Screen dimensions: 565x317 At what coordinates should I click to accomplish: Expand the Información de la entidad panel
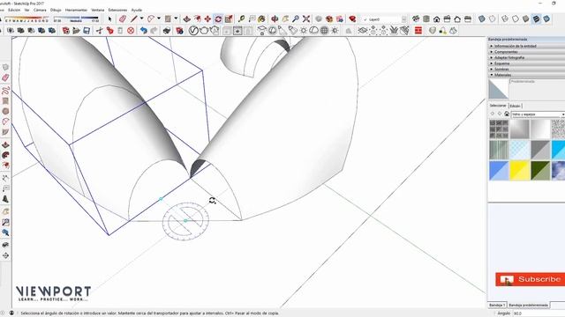(x=526, y=46)
